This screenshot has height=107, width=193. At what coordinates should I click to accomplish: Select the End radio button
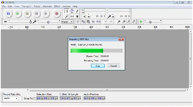[60, 94]
